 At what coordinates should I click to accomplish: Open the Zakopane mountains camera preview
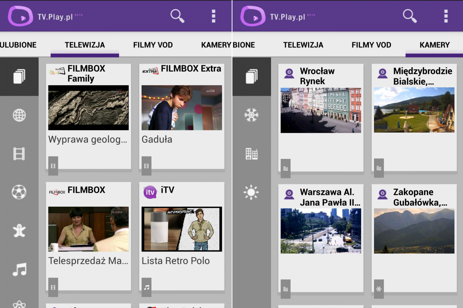pyautogui.click(x=414, y=231)
